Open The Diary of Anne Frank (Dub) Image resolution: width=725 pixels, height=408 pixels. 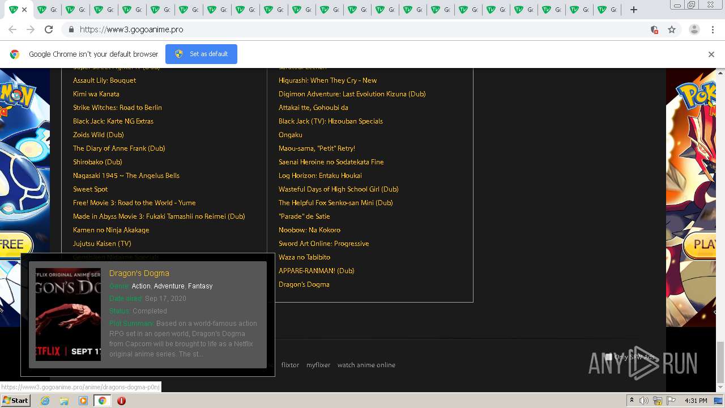[119, 148]
